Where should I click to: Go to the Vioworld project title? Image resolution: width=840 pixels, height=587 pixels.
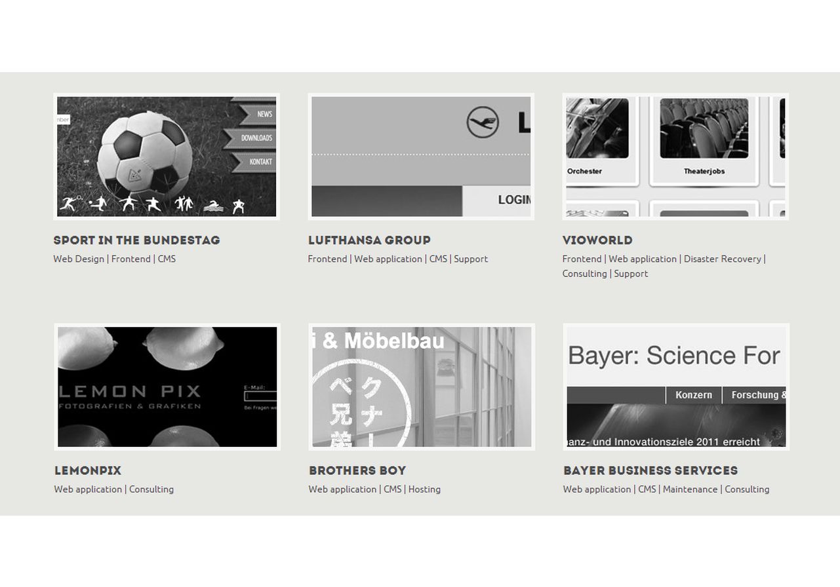coord(597,240)
